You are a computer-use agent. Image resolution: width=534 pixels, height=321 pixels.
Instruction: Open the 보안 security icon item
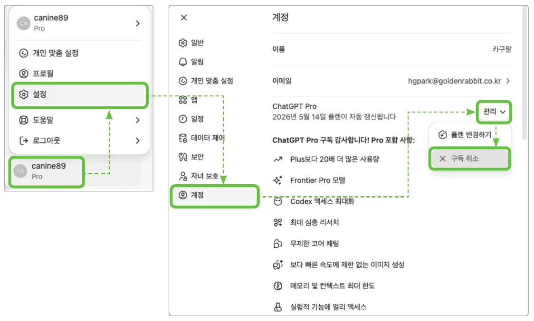click(x=183, y=157)
